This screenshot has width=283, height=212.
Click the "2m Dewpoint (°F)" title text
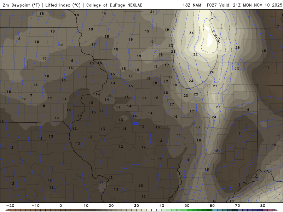pyautogui.click(x=21, y=5)
